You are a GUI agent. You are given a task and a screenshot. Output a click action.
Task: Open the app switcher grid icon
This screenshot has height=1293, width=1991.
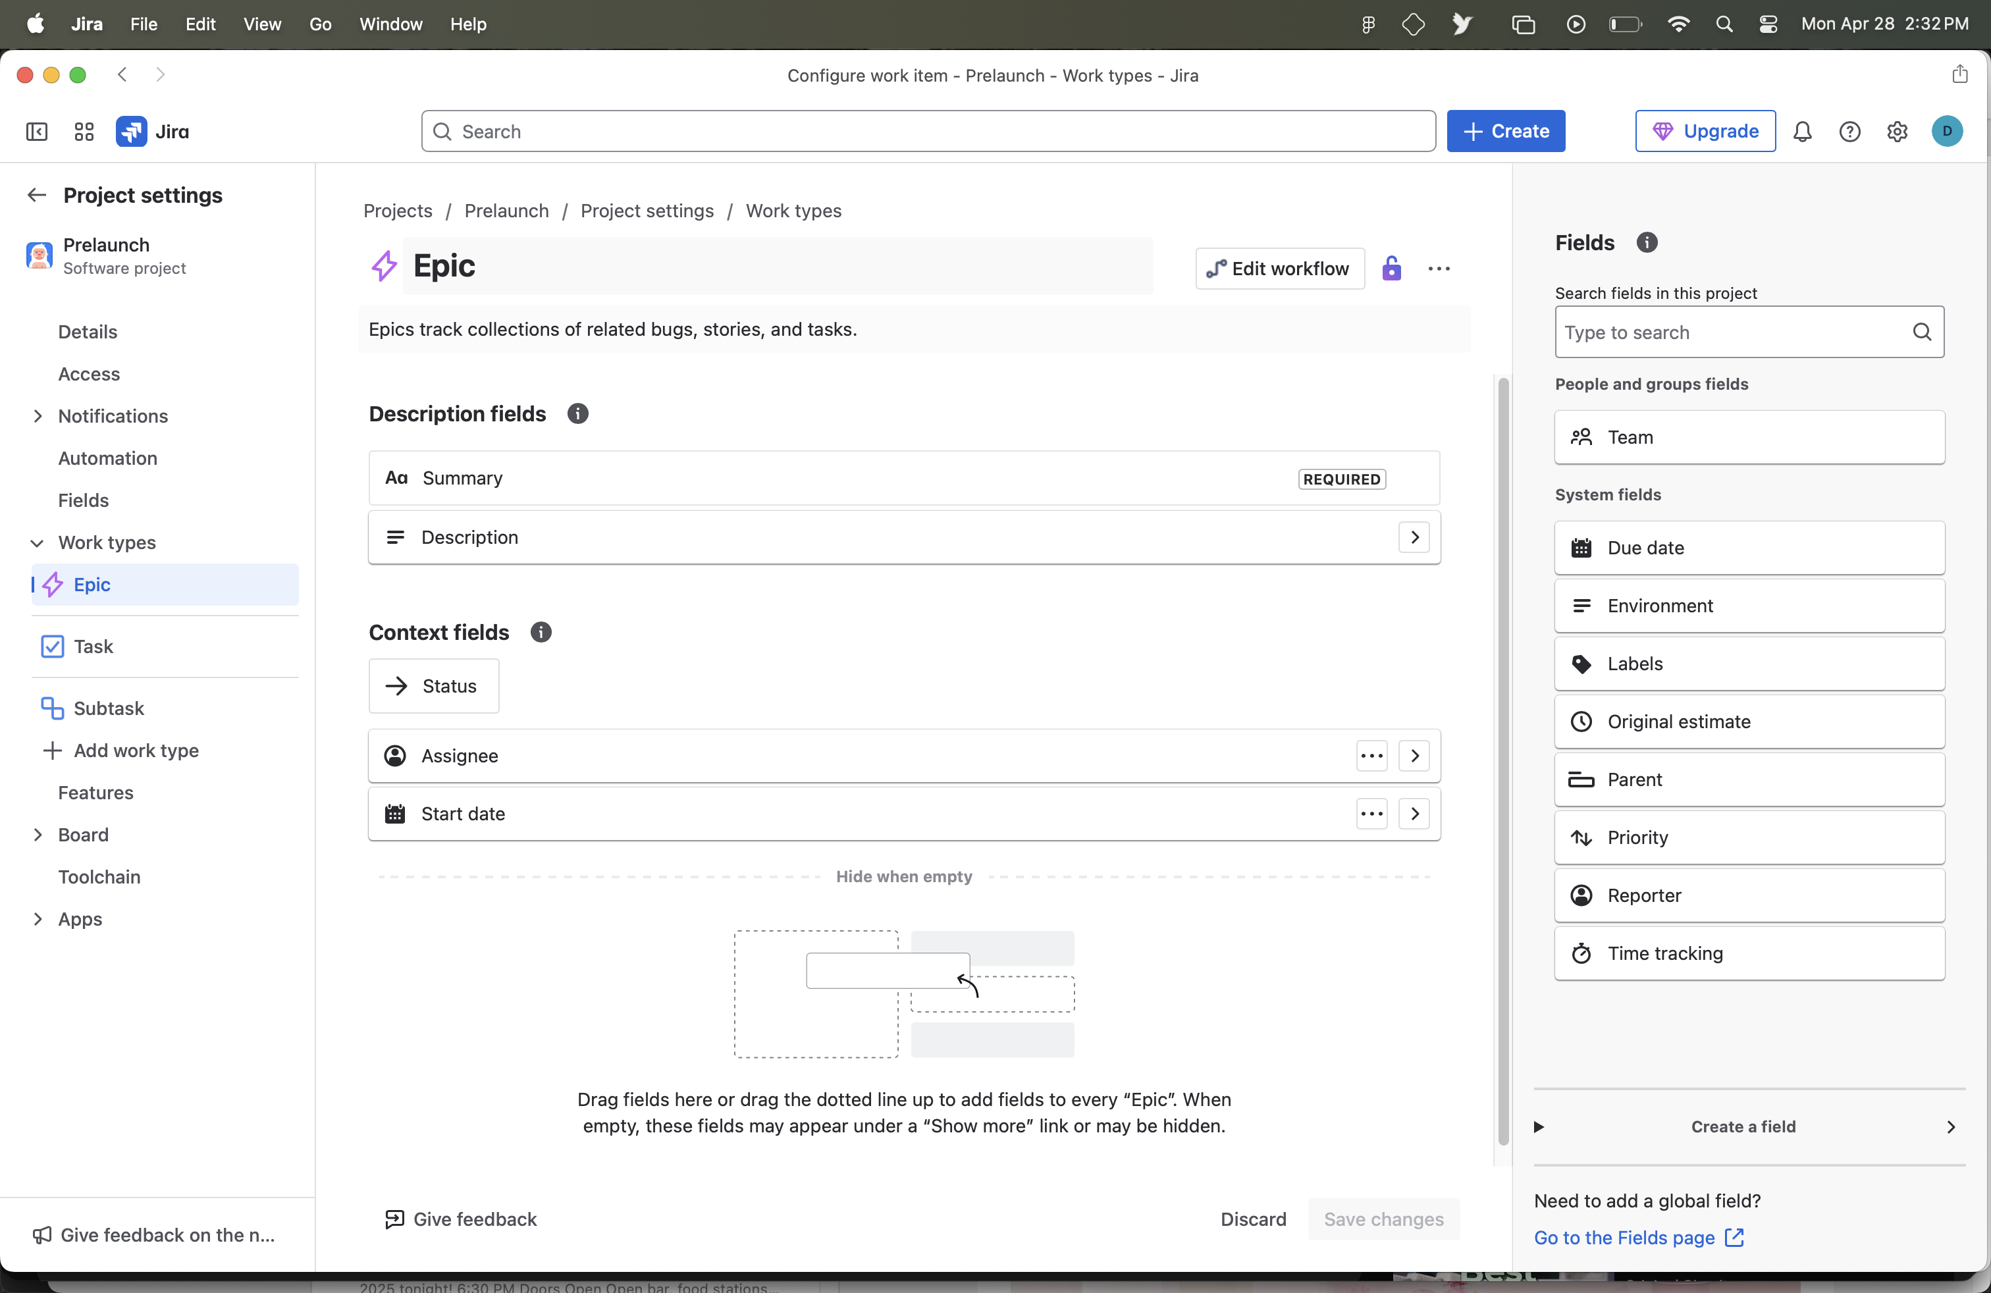point(84,132)
